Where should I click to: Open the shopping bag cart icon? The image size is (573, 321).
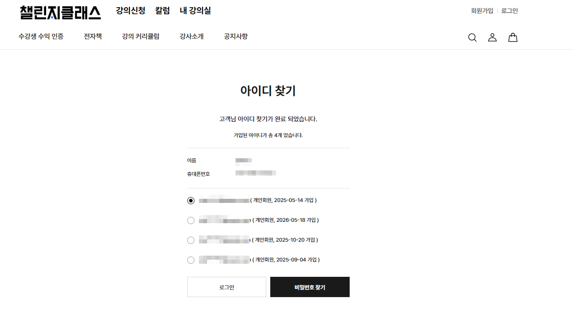tap(513, 37)
